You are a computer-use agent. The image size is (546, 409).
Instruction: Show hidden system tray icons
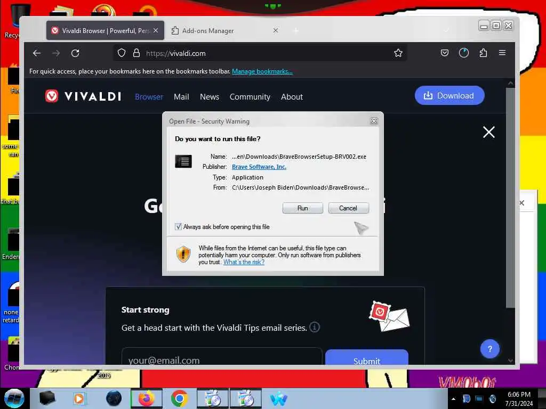tap(453, 399)
